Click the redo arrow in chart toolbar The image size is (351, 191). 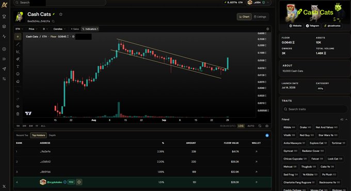18,99
